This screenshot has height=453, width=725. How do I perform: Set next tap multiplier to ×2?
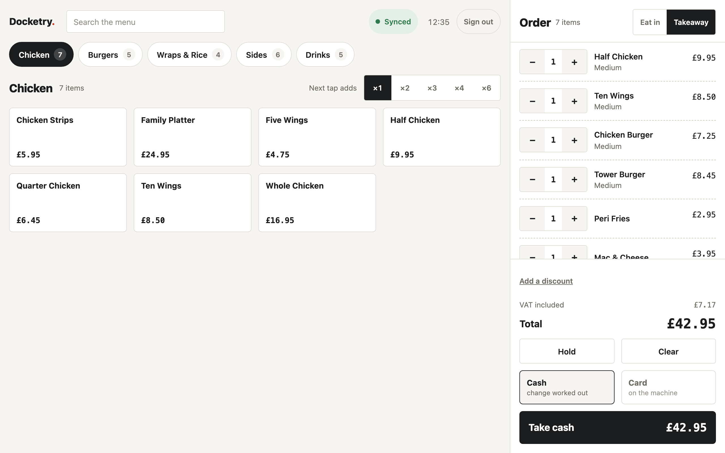point(405,88)
